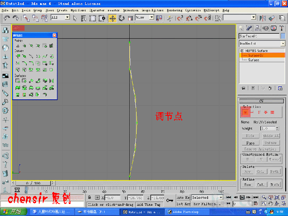Choose the Bind to Space Warp tool

(44, 18)
